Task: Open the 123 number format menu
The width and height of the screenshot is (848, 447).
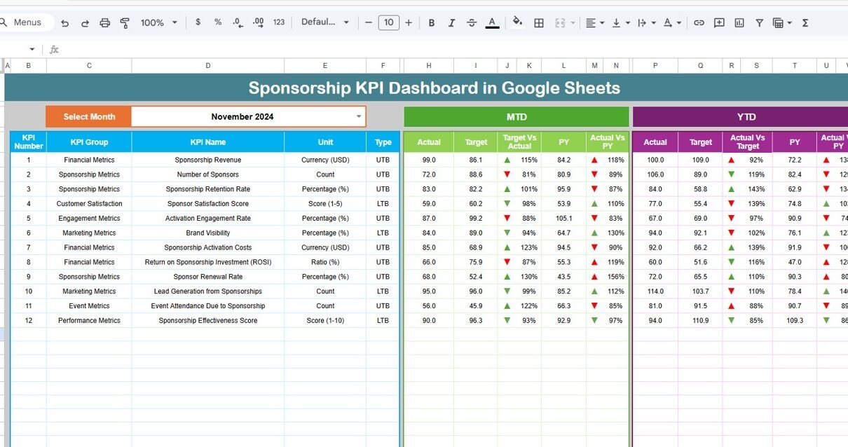Action: [279, 22]
